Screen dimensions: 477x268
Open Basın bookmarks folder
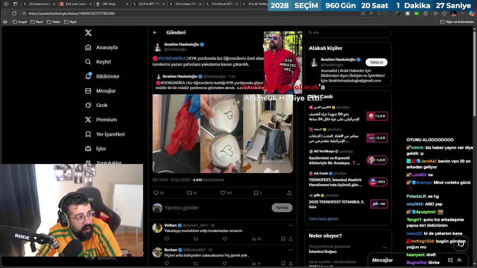tap(37, 22)
